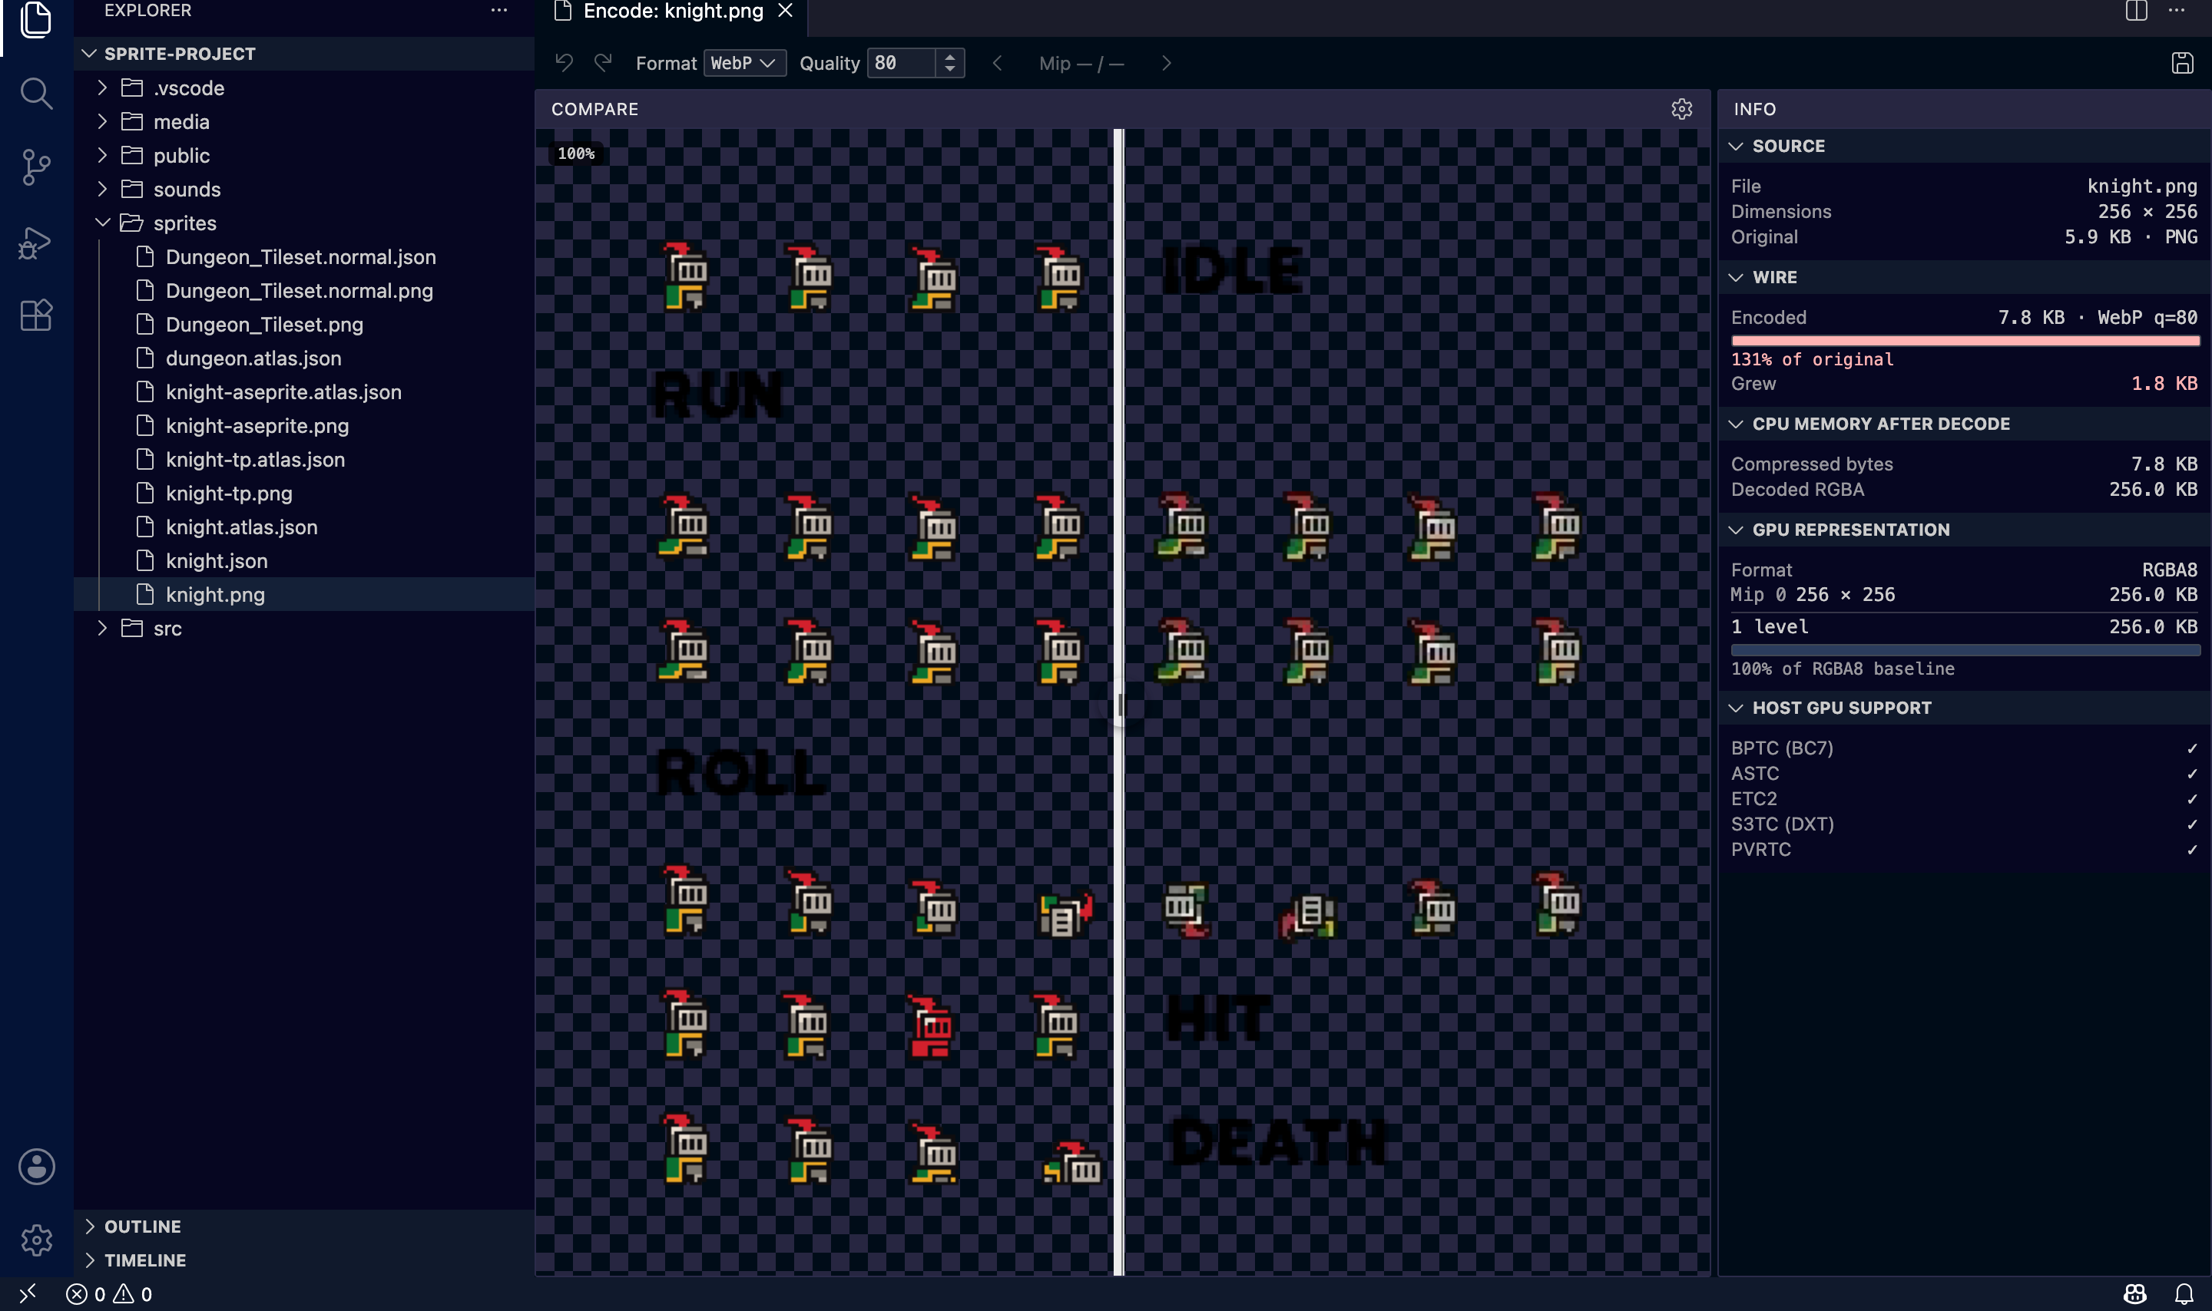Collapse HOST GPU SUPPORT section
This screenshot has width=2212, height=1311.
click(1964, 708)
